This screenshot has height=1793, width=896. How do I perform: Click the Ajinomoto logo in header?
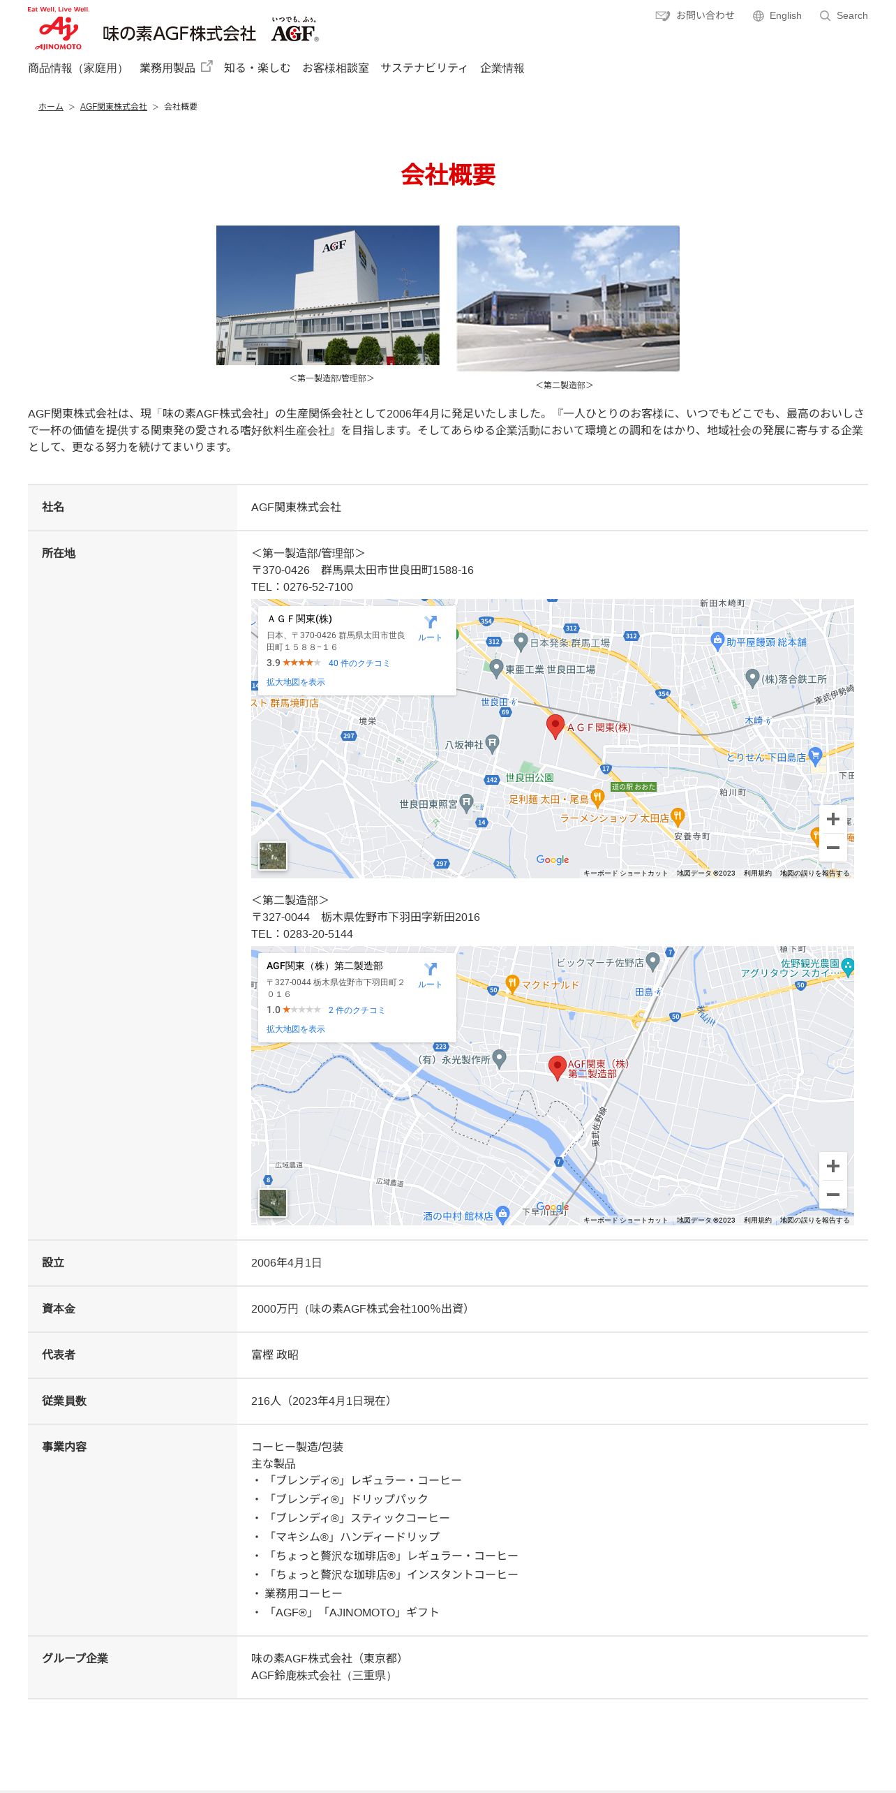coord(59,29)
